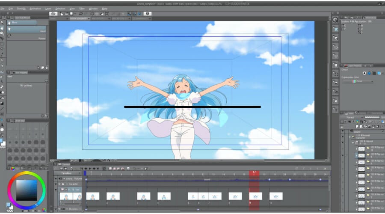Step to previous frame in timeline
385x214 pixels.
(x=86, y=169)
